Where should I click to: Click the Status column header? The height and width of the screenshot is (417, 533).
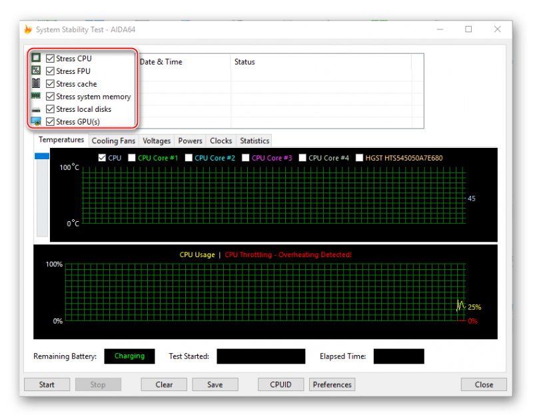click(x=321, y=62)
